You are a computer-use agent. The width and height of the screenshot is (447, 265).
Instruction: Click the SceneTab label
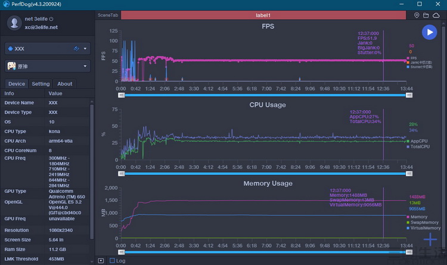click(x=108, y=15)
